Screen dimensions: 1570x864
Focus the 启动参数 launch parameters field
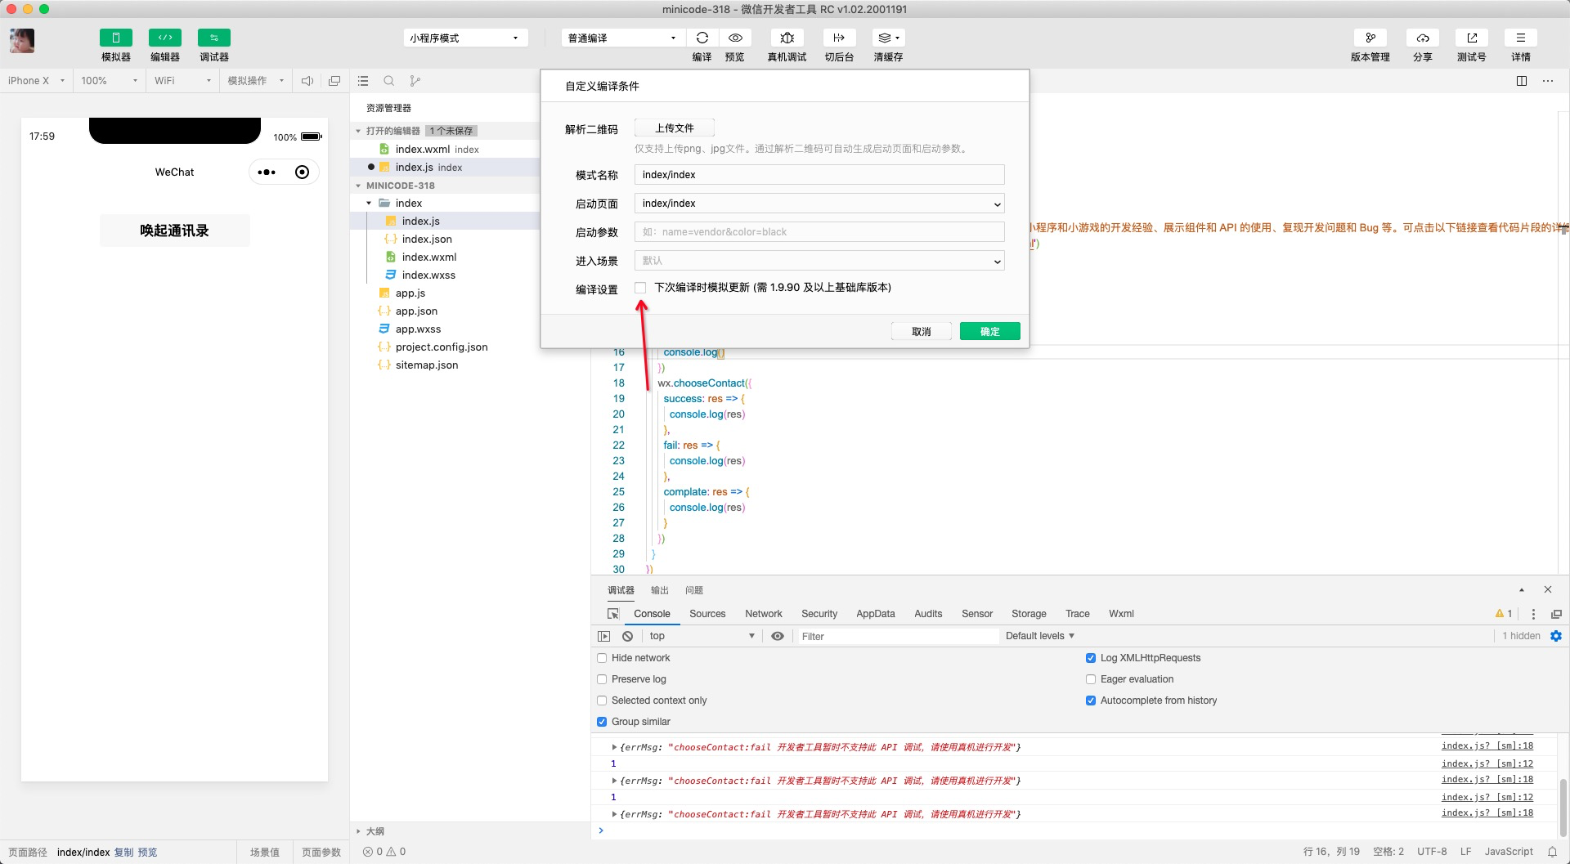(x=819, y=232)
